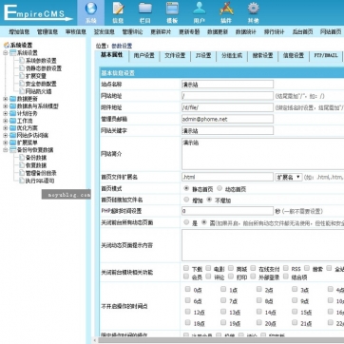The image size is (344, 344).
Task: Expand the 优化方案 tree node
Action: coord(6,128)
